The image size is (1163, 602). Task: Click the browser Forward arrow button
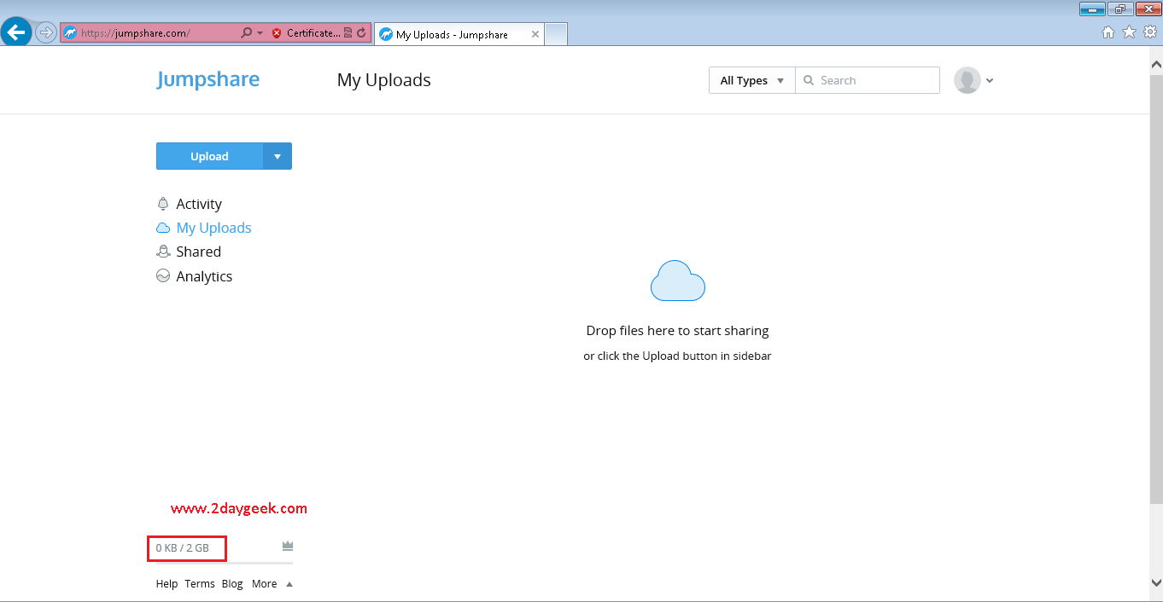tap(46, 32)
